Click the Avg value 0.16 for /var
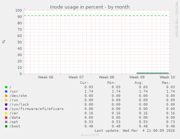Viewport: 180px width, 139px height. 143,113
